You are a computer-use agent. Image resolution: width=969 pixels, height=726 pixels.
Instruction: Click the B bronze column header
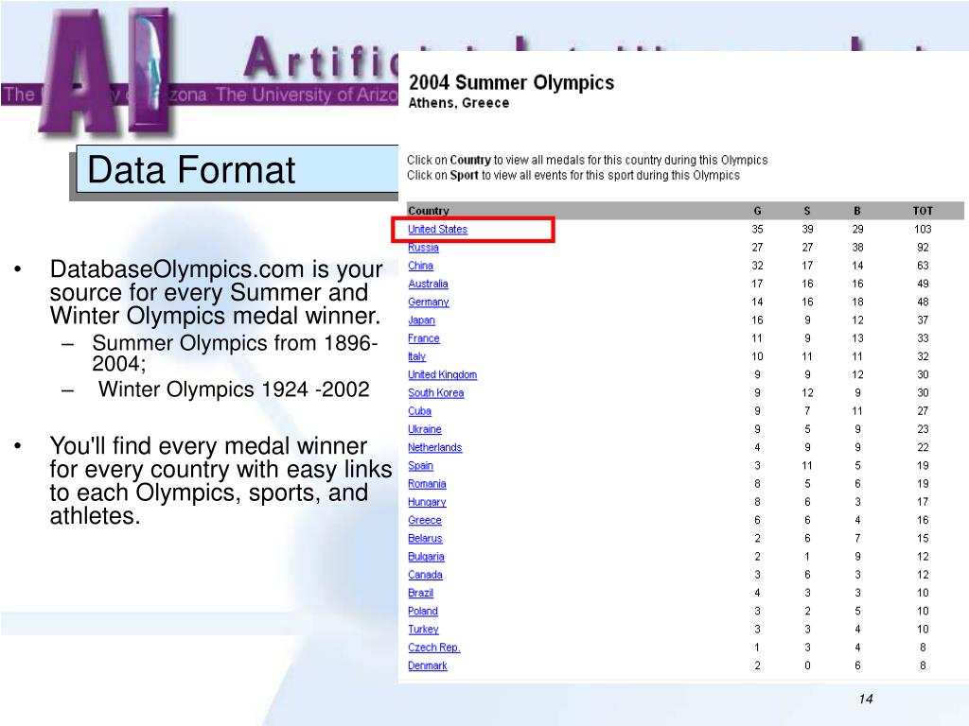tap(857, 211)
